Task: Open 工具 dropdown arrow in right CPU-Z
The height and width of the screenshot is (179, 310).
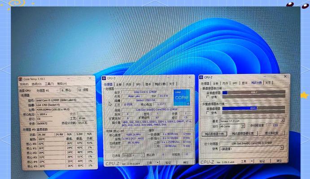Action: (252, 161)
